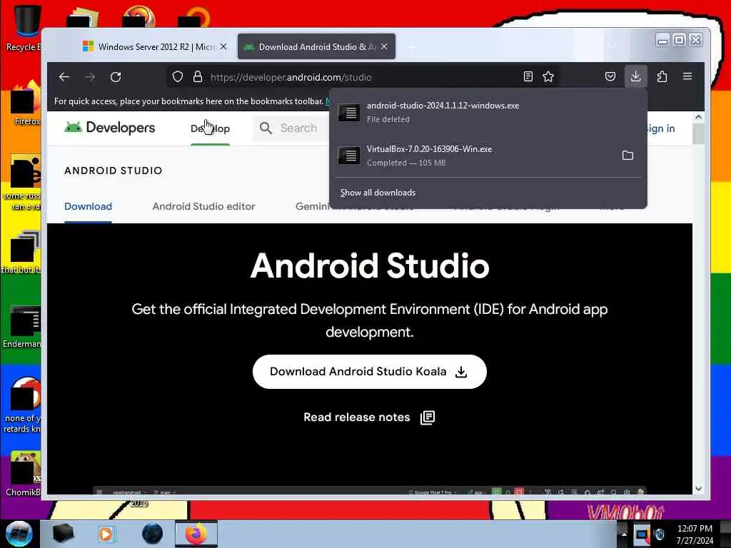Click the Firefox taskbar button
This screenshot has width=731, height=548.
(196, 534)
